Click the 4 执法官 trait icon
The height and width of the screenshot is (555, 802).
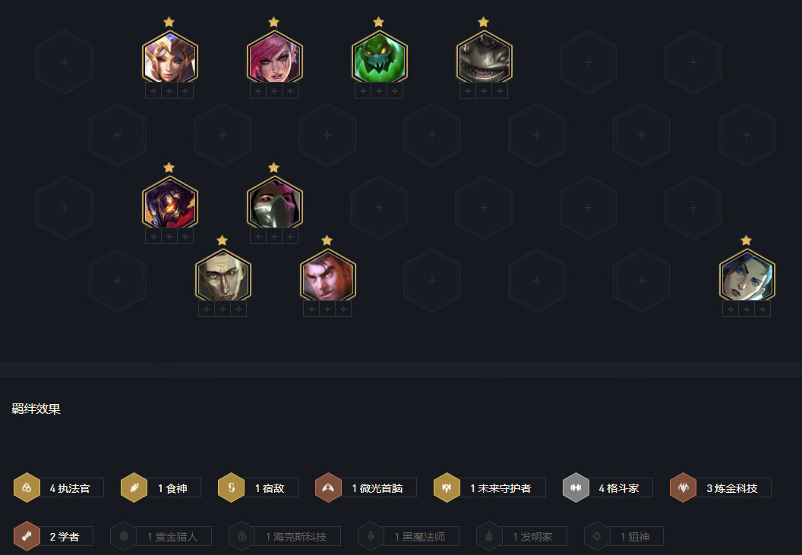point(27,488)
